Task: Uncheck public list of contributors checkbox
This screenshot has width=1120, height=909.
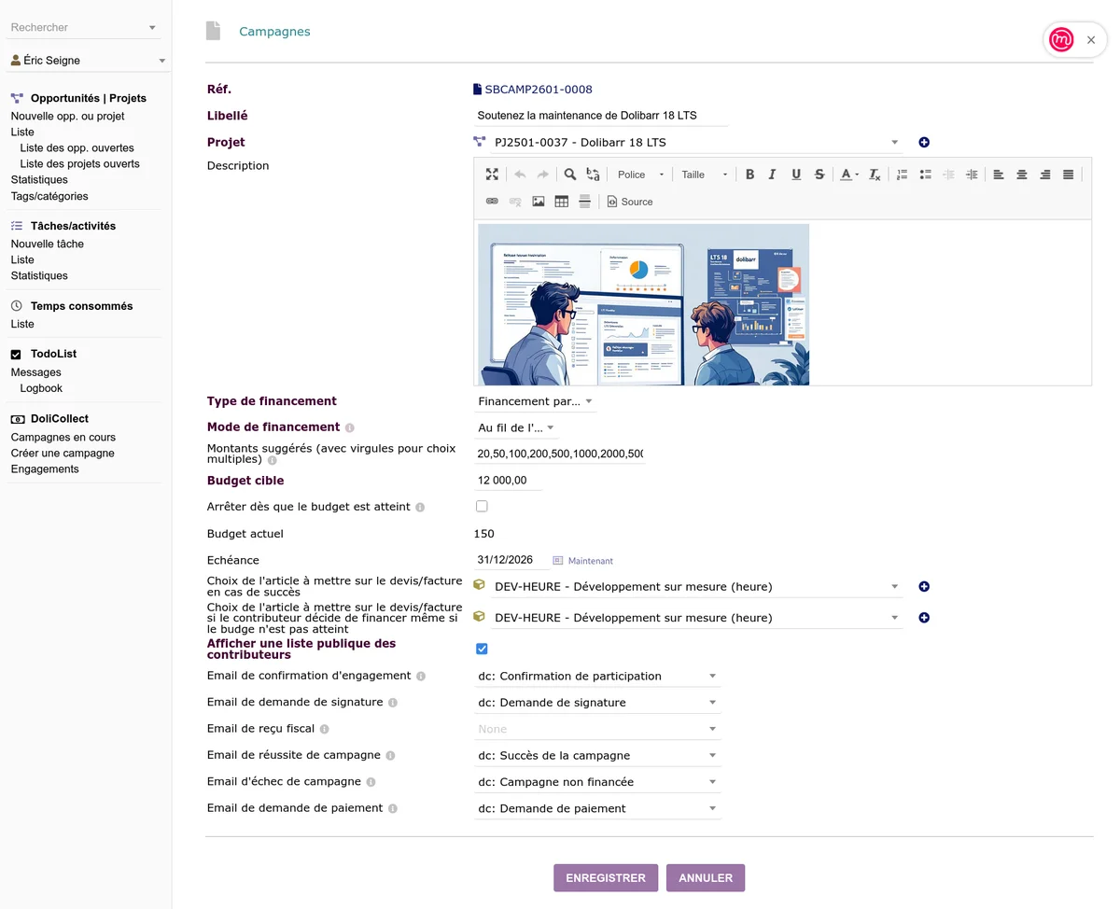Action: [482, 649]
